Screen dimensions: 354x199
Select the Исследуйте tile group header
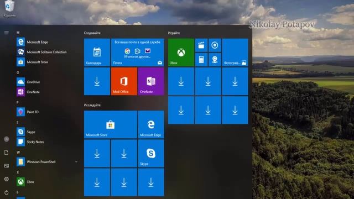[92, 105]
